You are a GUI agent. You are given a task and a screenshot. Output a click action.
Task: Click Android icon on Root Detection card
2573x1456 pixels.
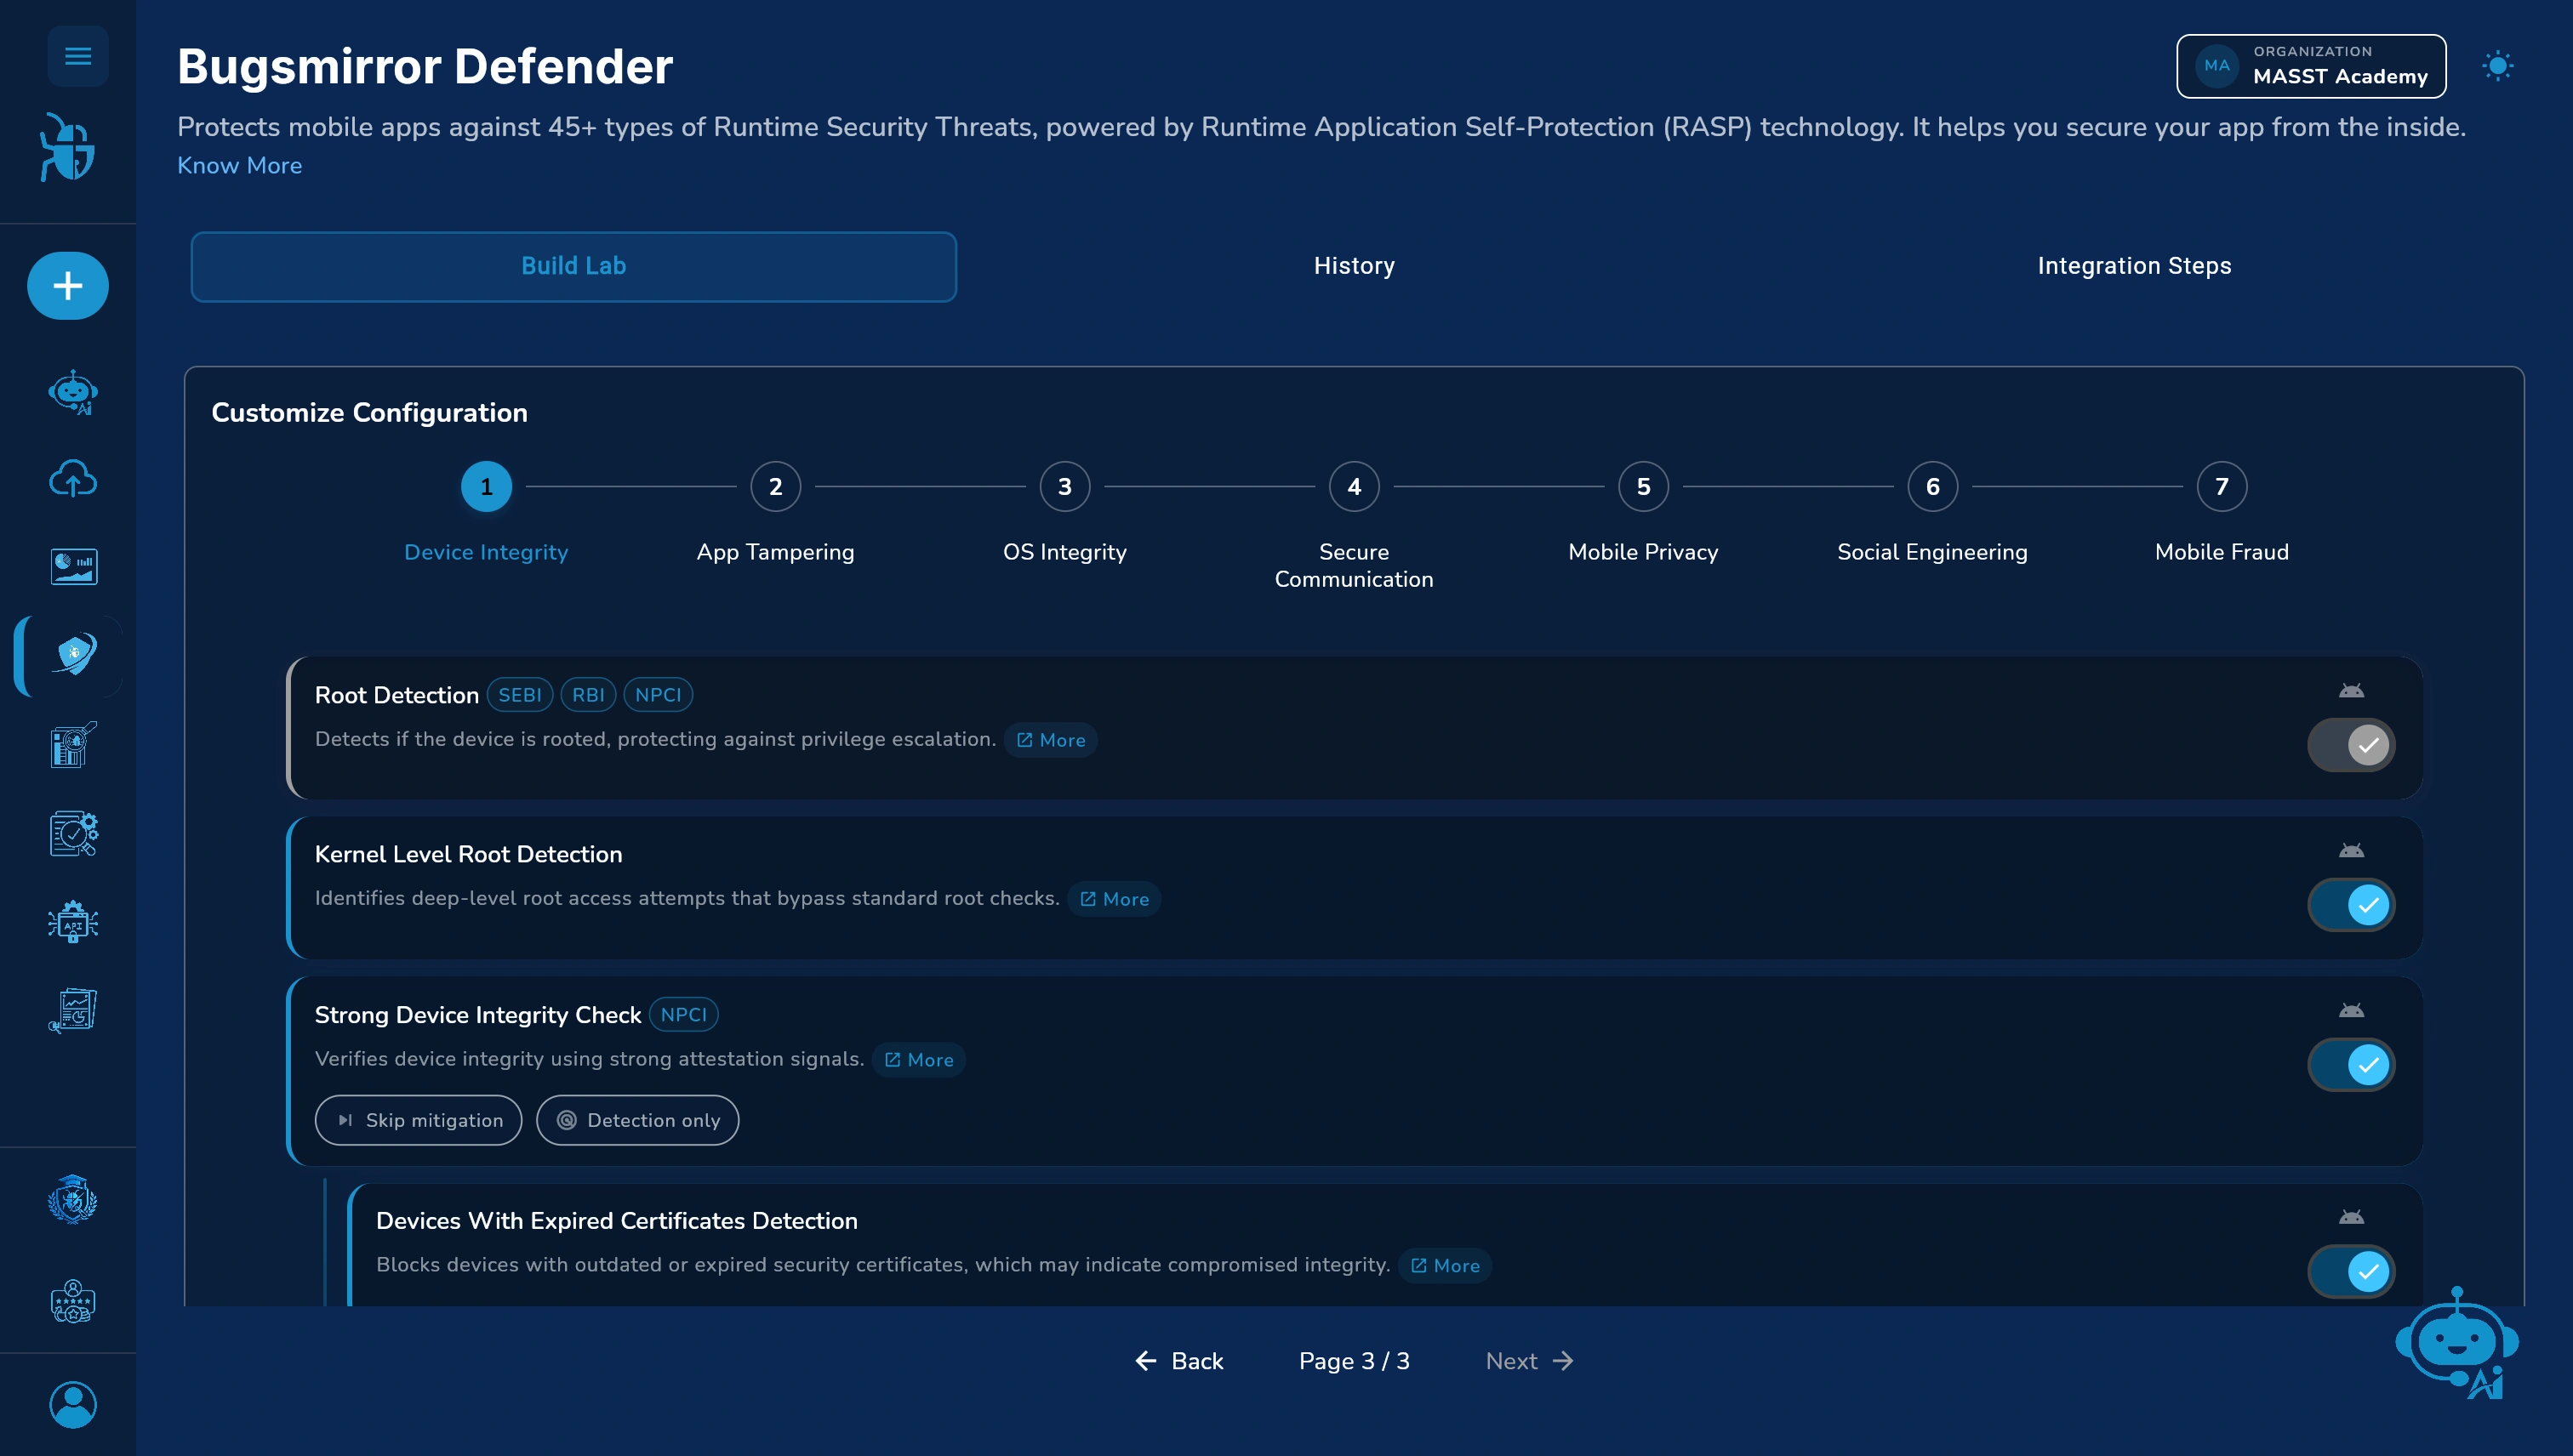2351,691
